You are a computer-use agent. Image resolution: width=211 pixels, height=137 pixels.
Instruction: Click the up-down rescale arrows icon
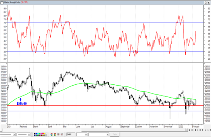click(190, 130)
